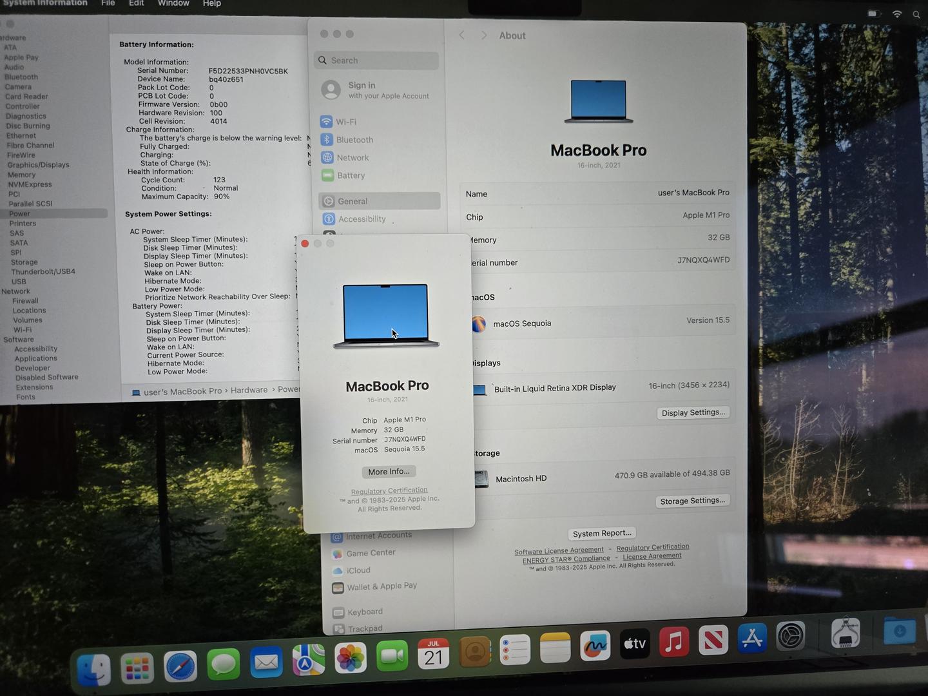Screen dimensions: 928x696
Task: Open the File menu
Action: pyautogui.click(x=108, y=3)
